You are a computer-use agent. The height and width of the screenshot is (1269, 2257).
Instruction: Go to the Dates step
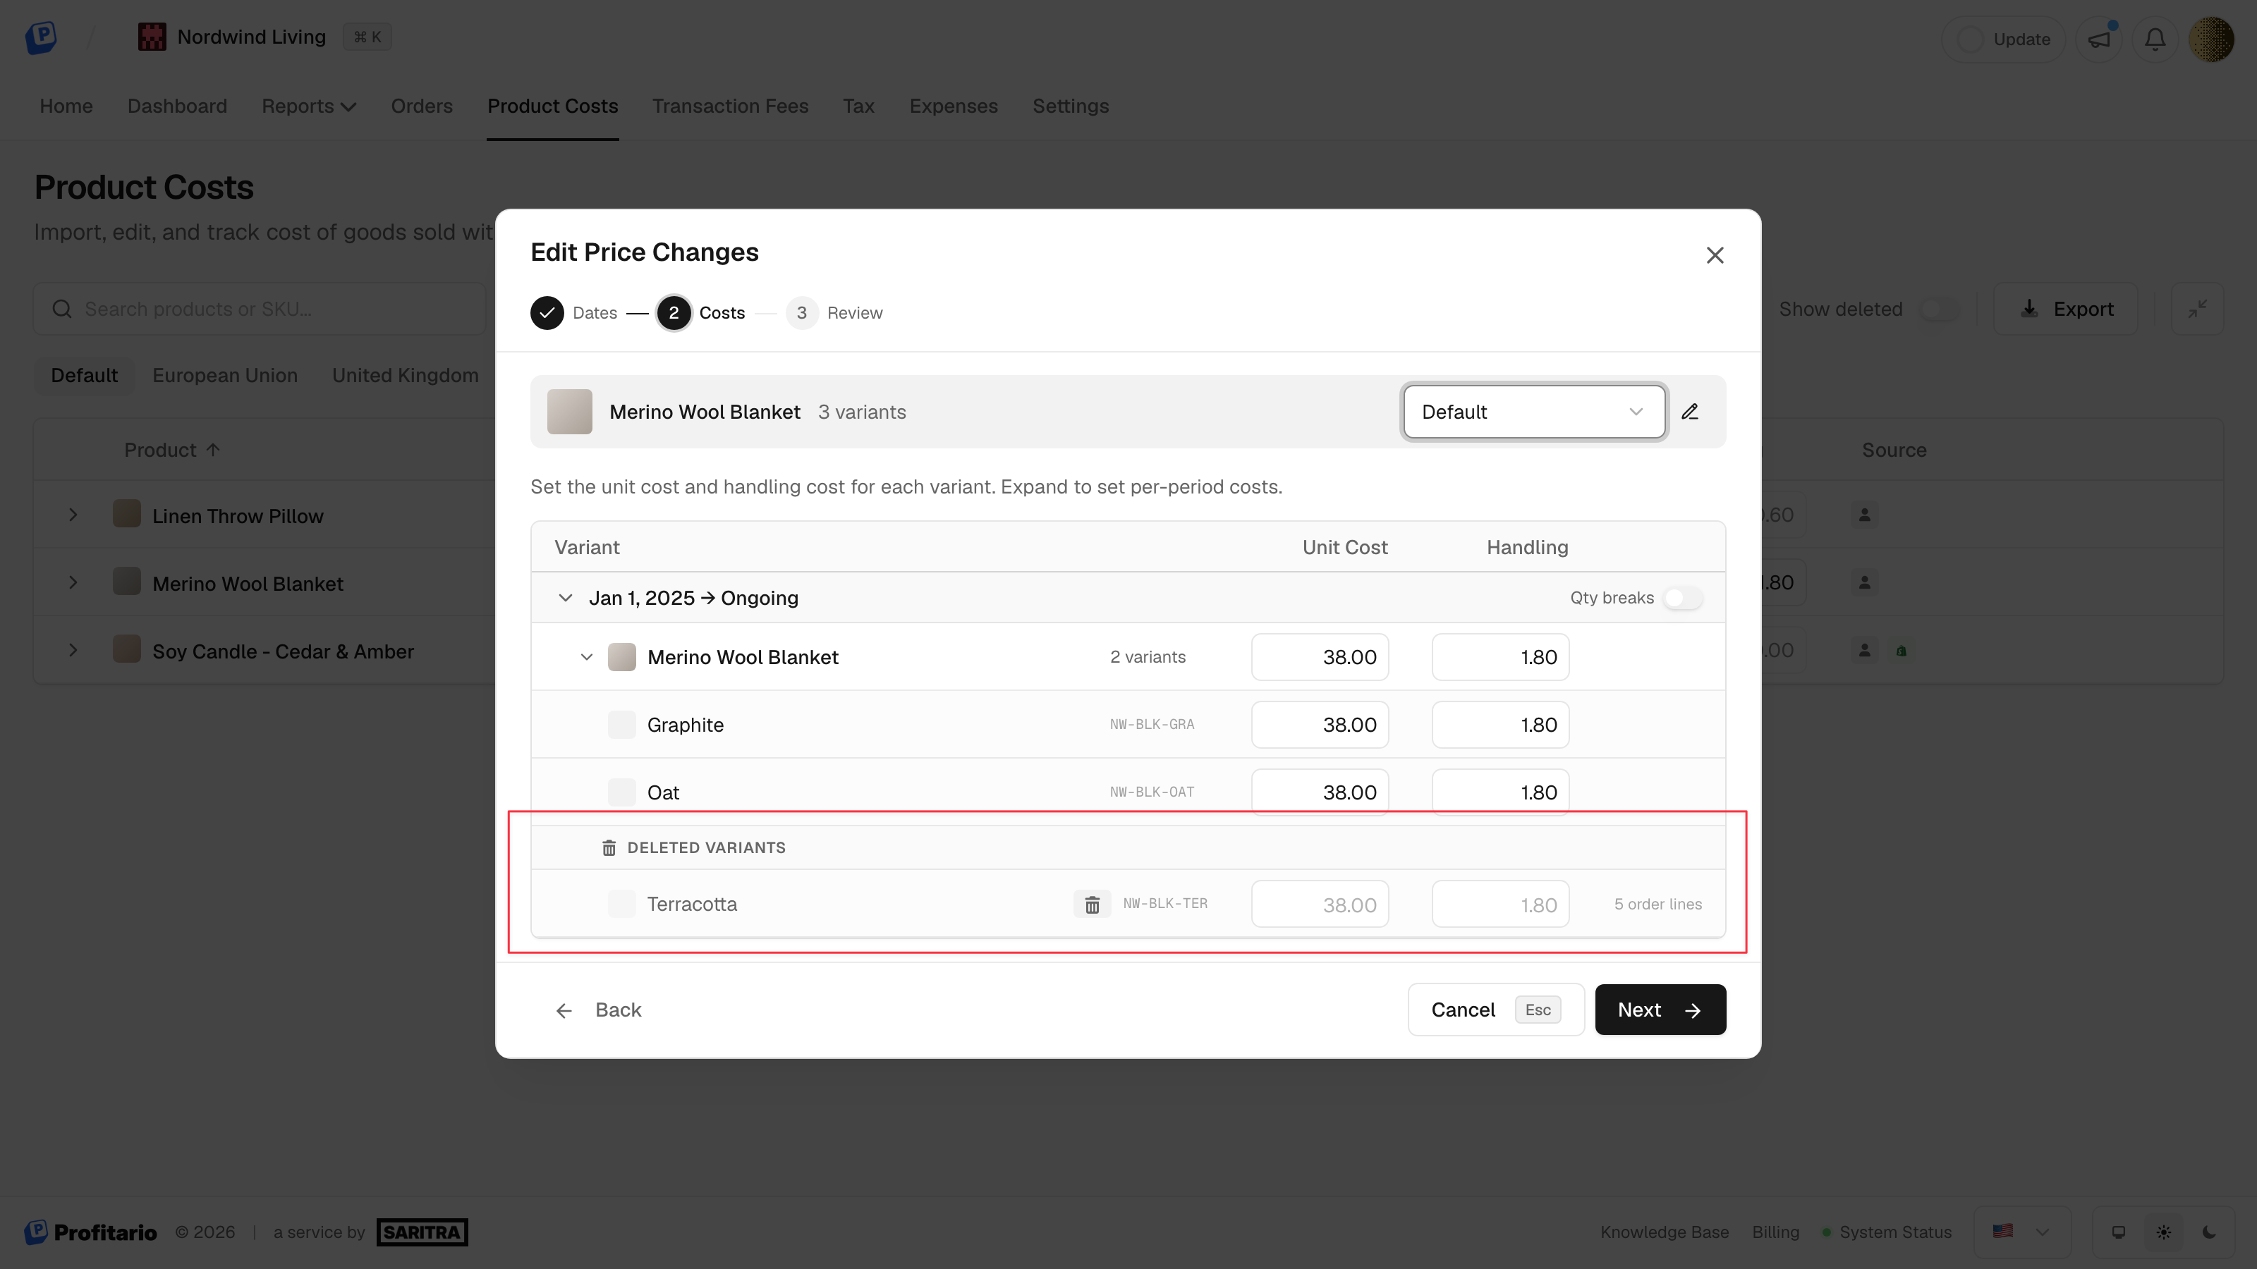click(574, 312)
